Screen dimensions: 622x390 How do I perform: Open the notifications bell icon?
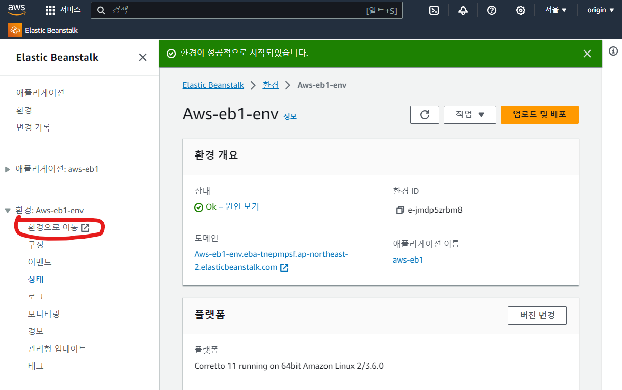[463, 10]
